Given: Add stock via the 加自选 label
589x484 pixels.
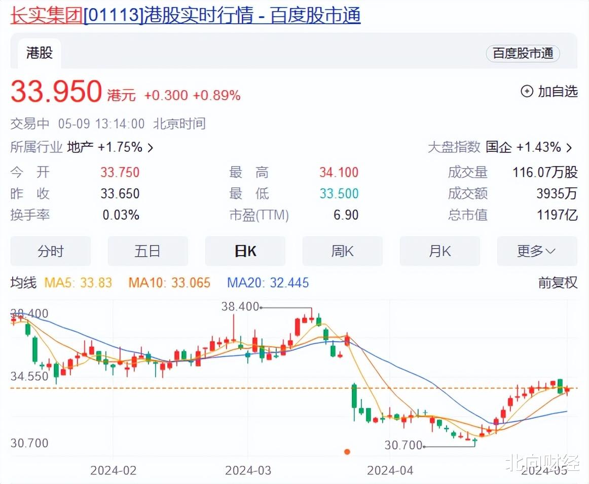Looking at the screenshot, I should 558,91.
